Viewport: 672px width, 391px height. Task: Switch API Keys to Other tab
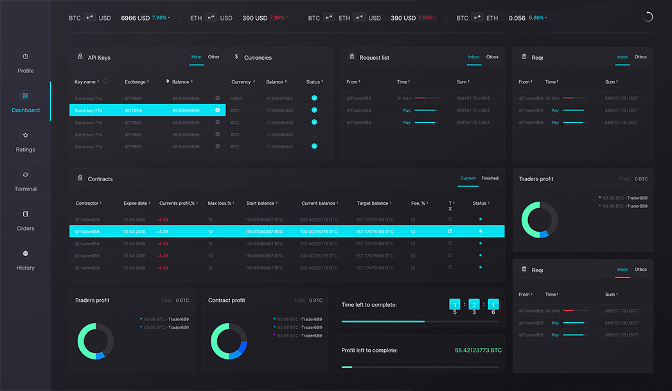[x=214, y=57]
